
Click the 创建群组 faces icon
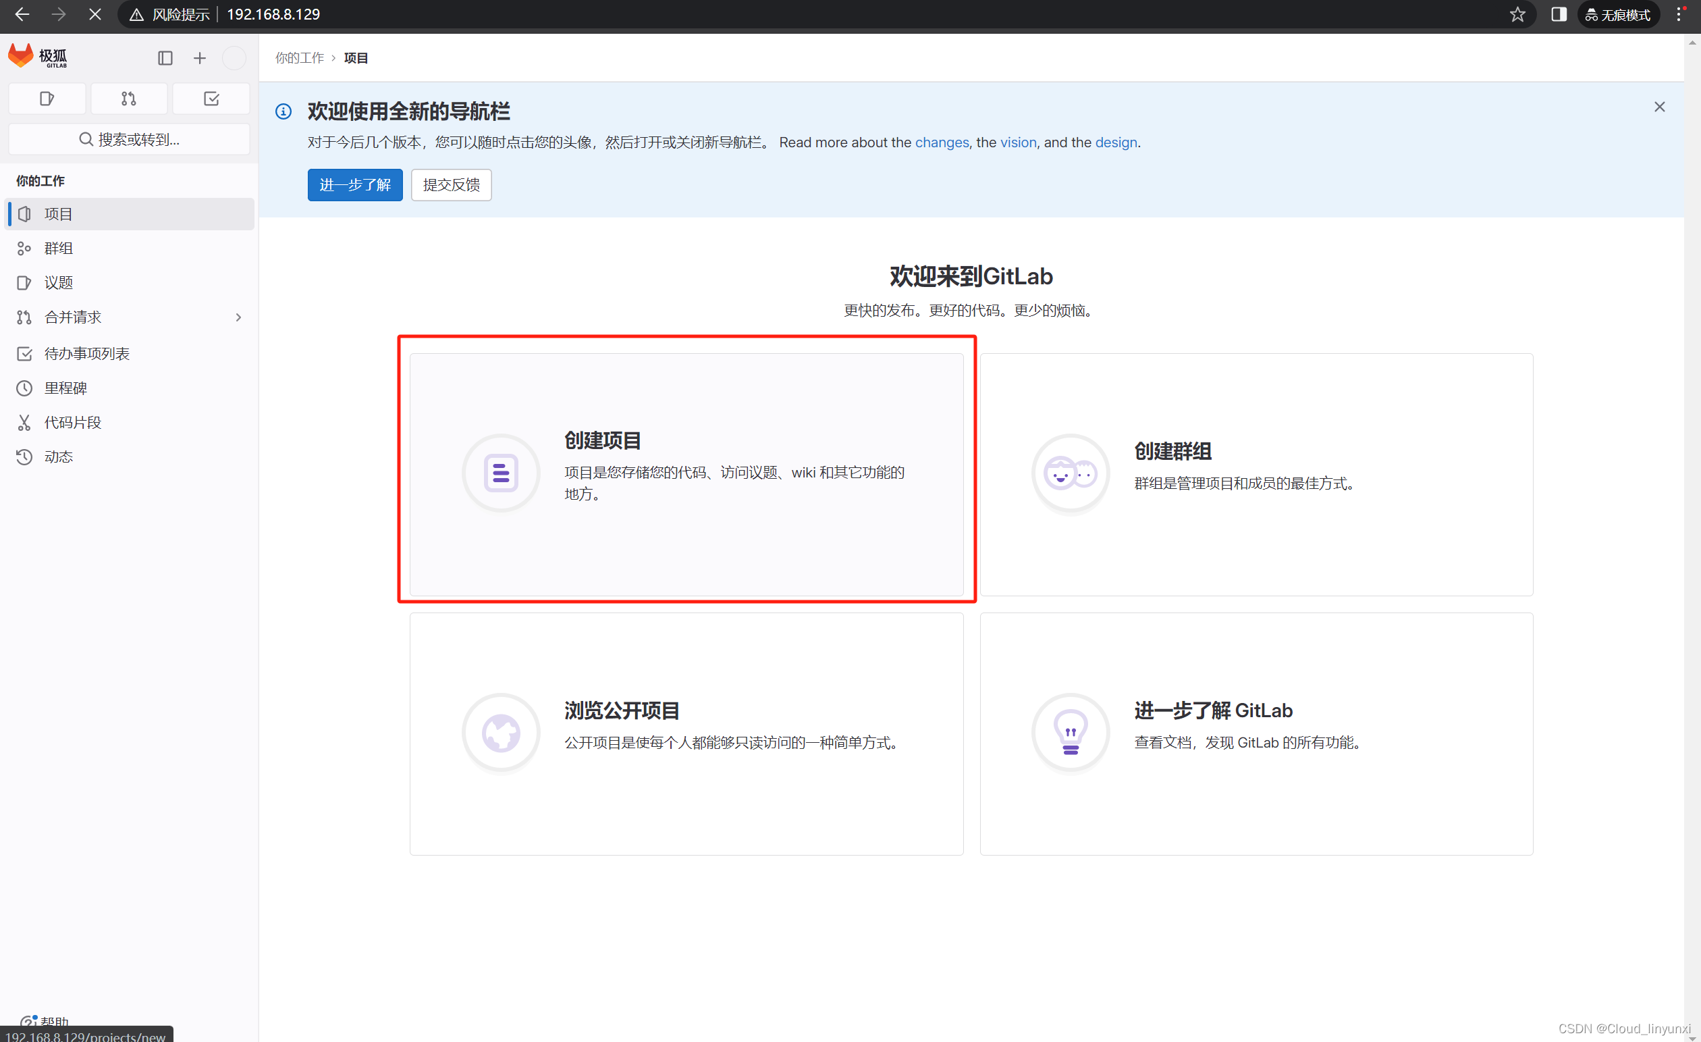click(x=1070, y=473)
